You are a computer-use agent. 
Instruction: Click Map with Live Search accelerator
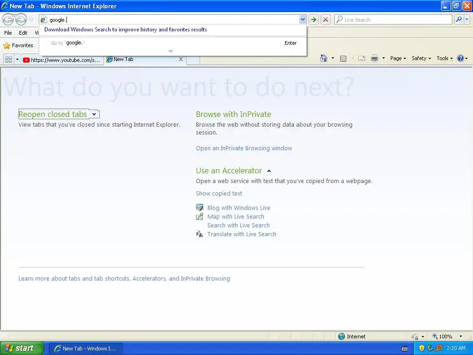pyautogui.click(x=236, y=216)
